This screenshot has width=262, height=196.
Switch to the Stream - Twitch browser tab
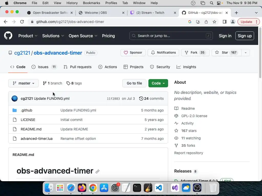point(153,13)
